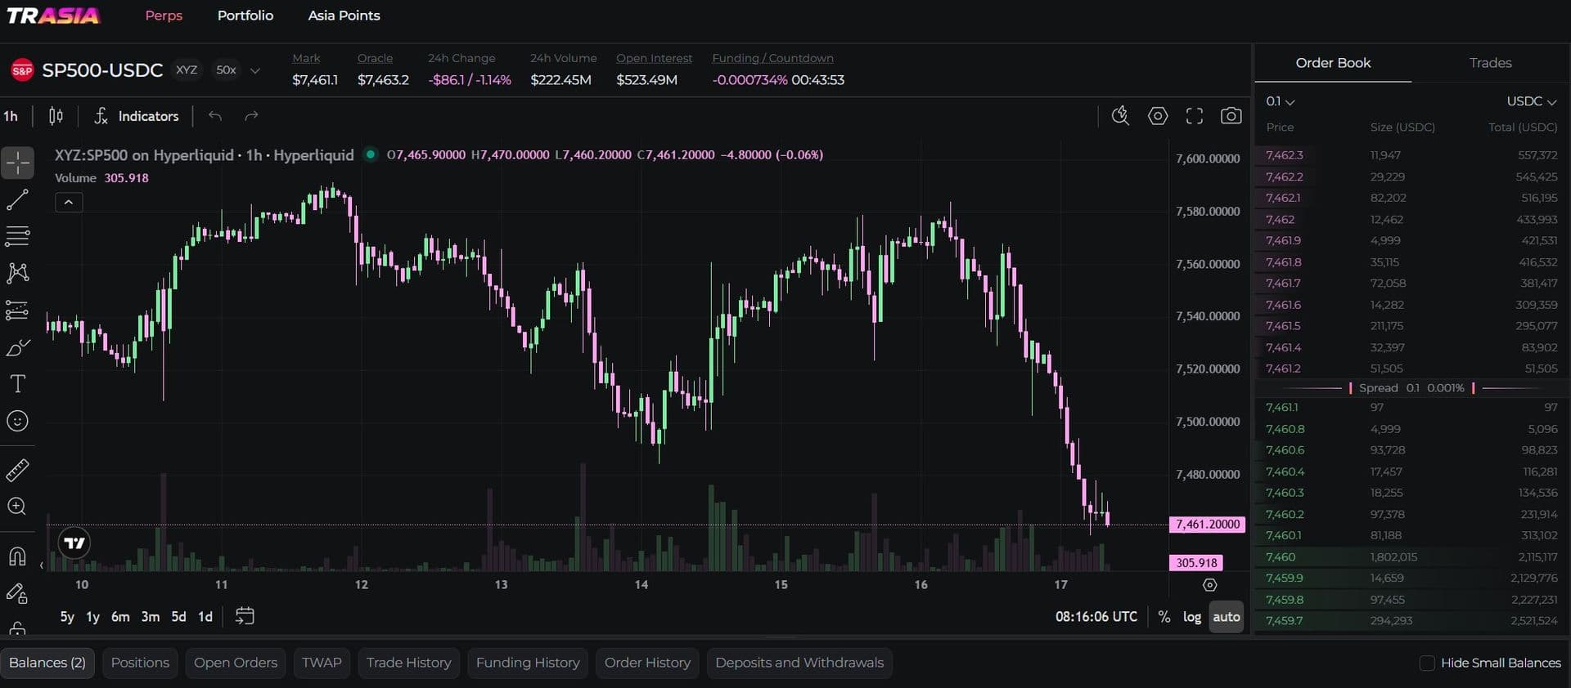Toggle auto scale mode
Viewport: 1571px width, 688px height.
1226,617
